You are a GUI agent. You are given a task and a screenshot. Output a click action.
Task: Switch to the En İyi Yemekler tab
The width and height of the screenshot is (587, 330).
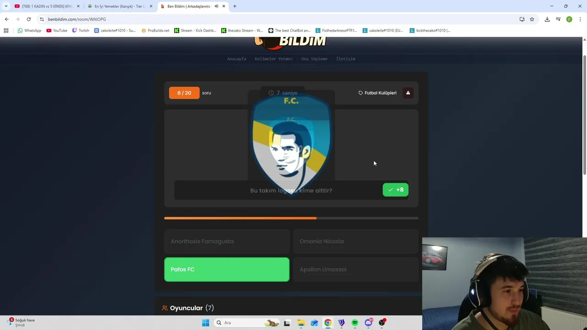pos(120,6)
